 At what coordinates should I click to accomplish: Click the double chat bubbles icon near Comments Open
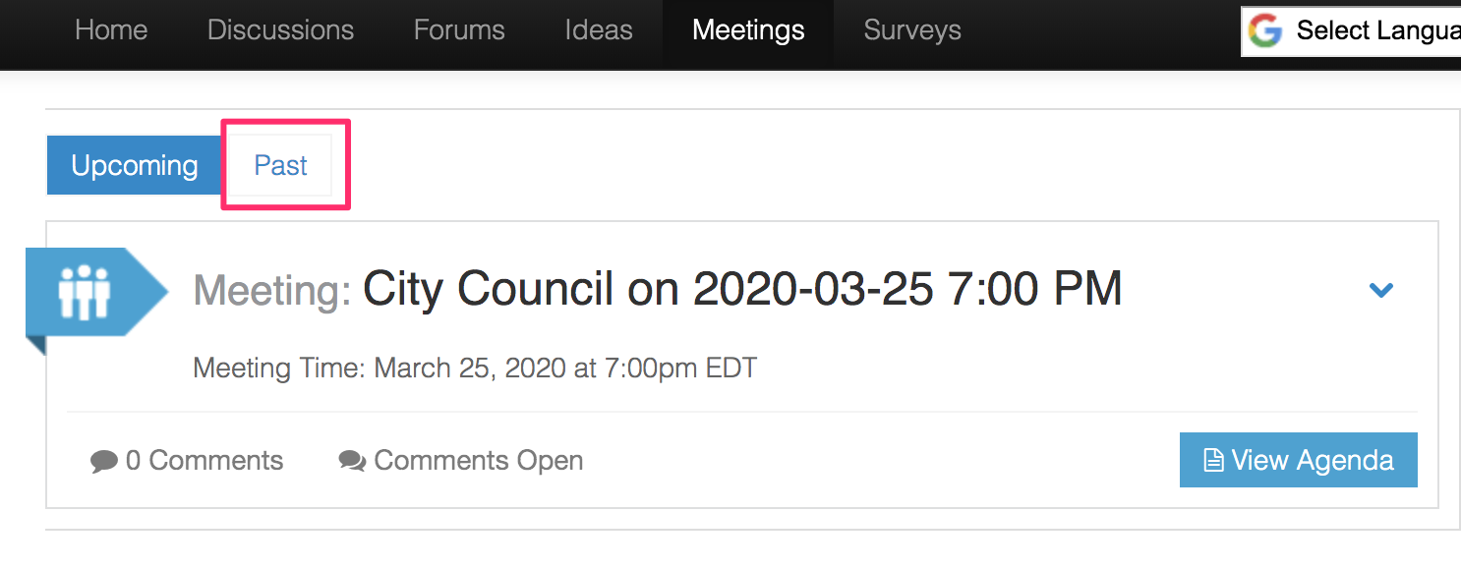[x=351, y=459]
